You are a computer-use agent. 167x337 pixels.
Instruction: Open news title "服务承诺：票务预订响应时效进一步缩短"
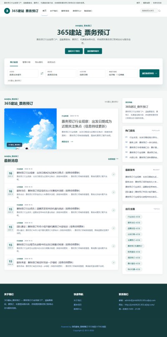[x=45, y=262]
